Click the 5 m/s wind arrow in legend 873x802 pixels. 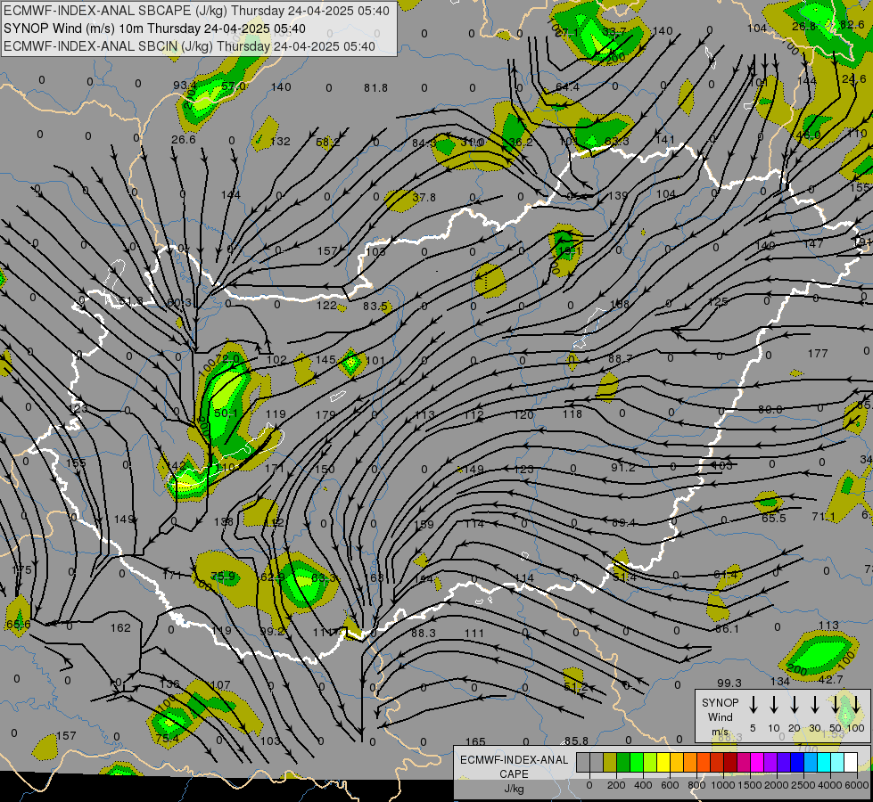tap(753, 704)
